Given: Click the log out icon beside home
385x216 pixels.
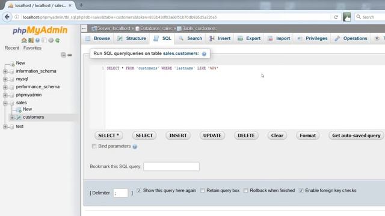Looking at the screenshot, I should point(31,40).
